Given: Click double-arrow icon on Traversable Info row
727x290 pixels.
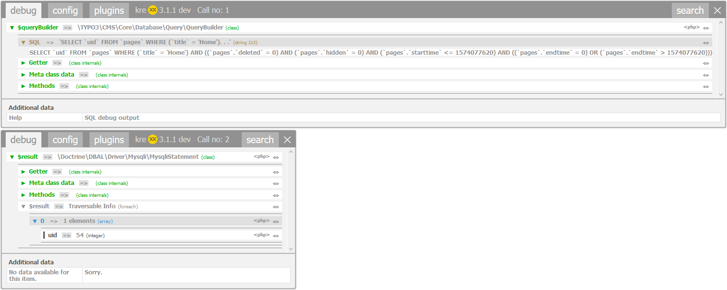Looking at the screenshot, I should click(x=276, y=207).
